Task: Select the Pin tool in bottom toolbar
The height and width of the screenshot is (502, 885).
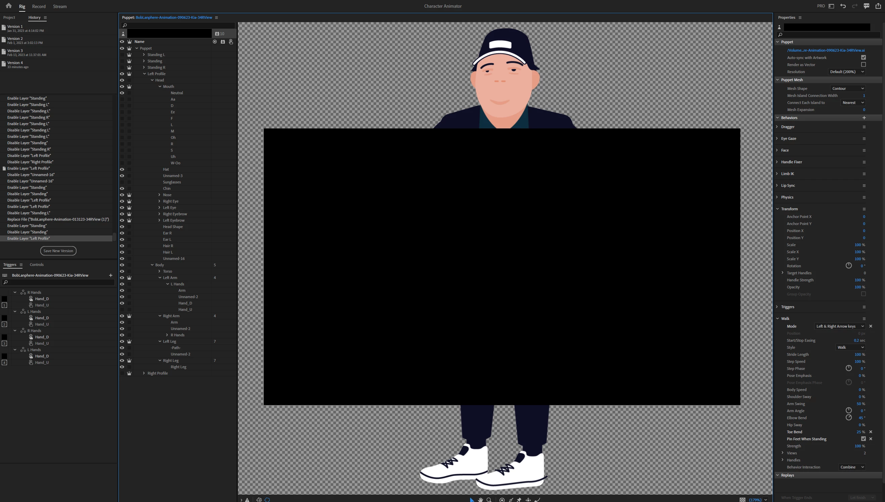Action: click(x=519, y=500)
